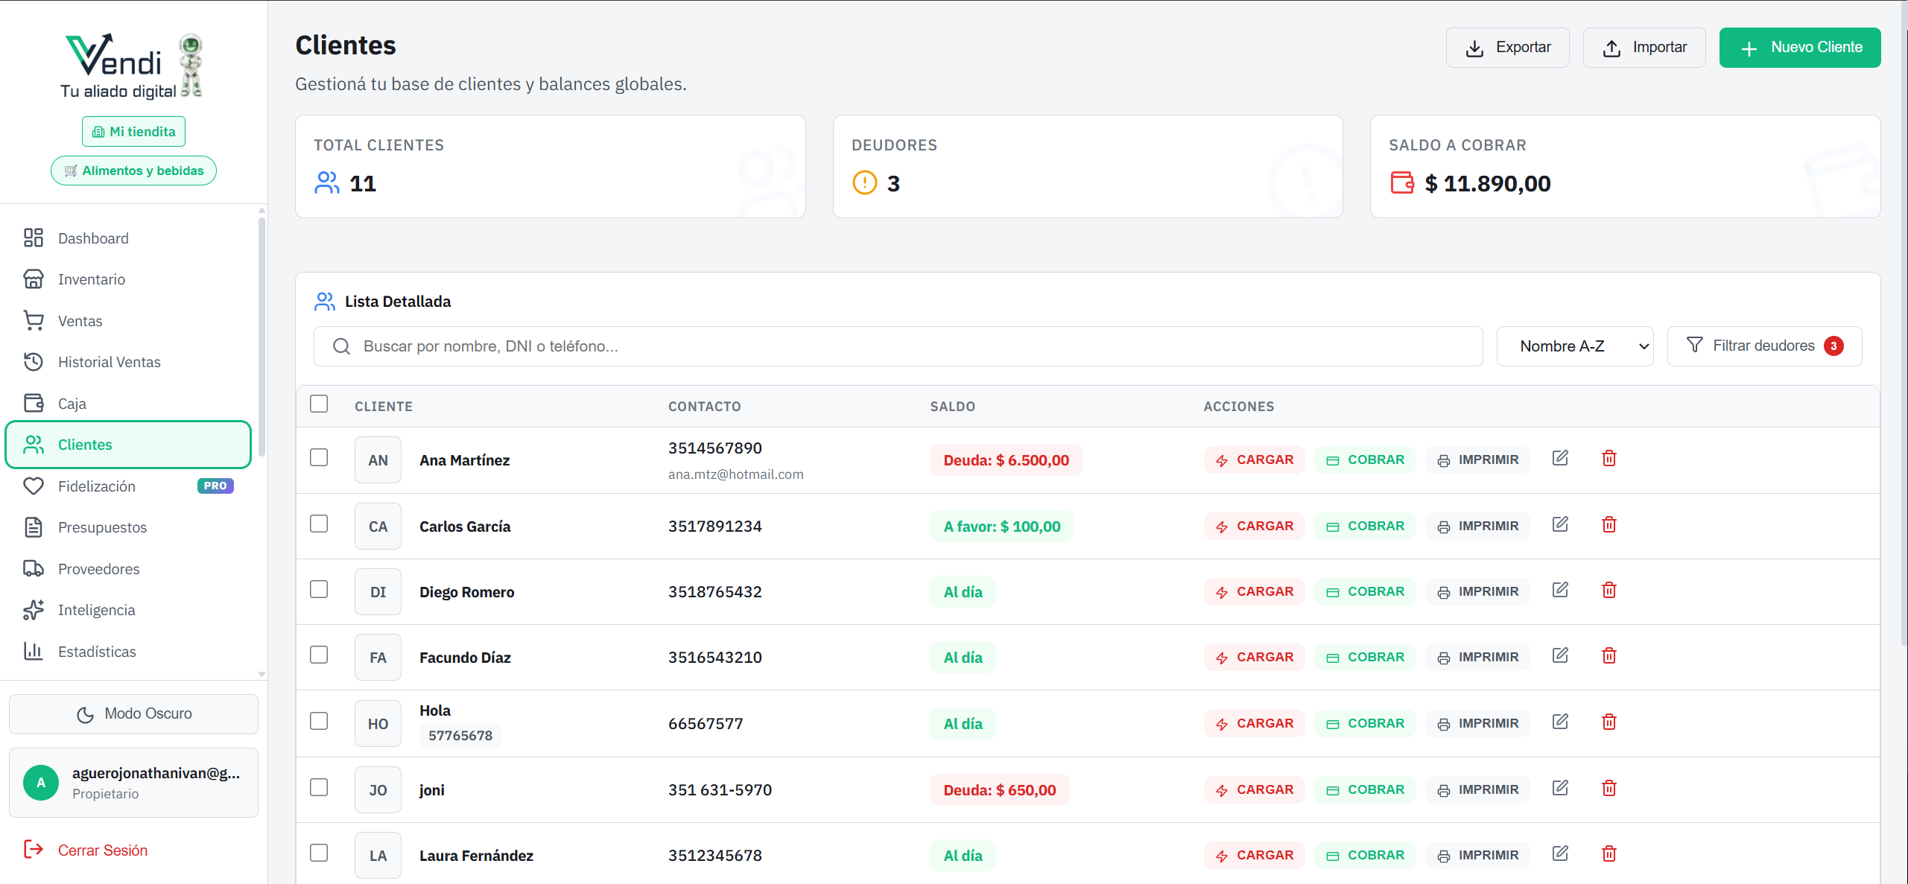
Task: Click the Inteligencia sparkle icon in the sidebar
Action: [34, 610]
